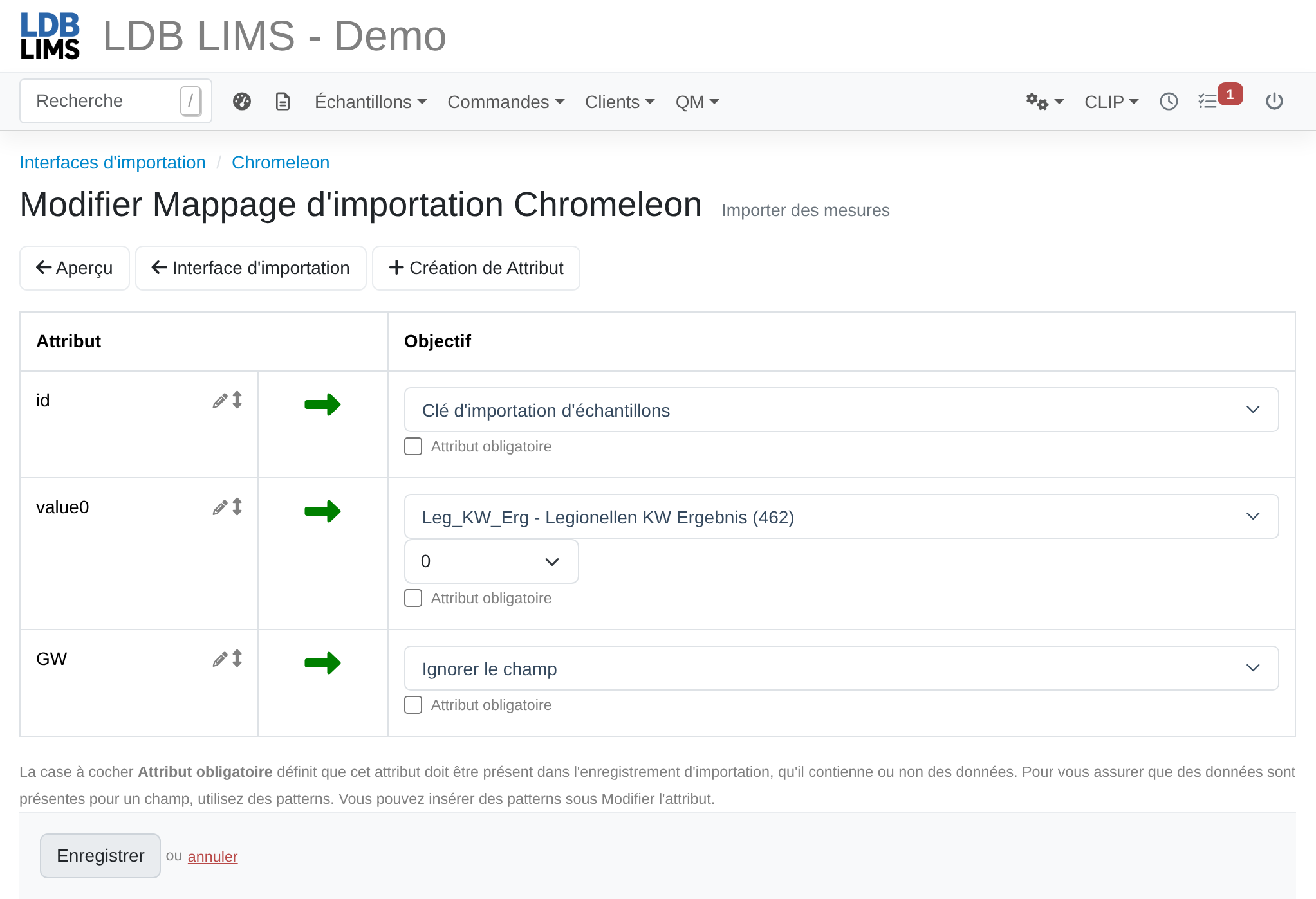Expand the CLIP menu

coord(1111,102)
